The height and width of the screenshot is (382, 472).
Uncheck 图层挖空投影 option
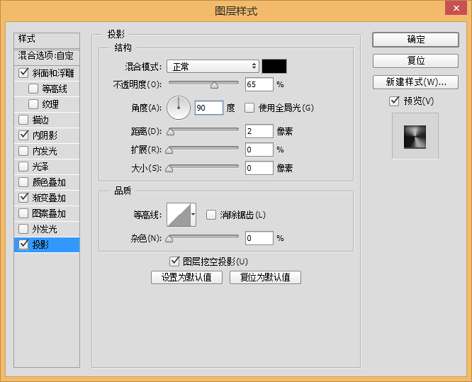tap(174, 262)
